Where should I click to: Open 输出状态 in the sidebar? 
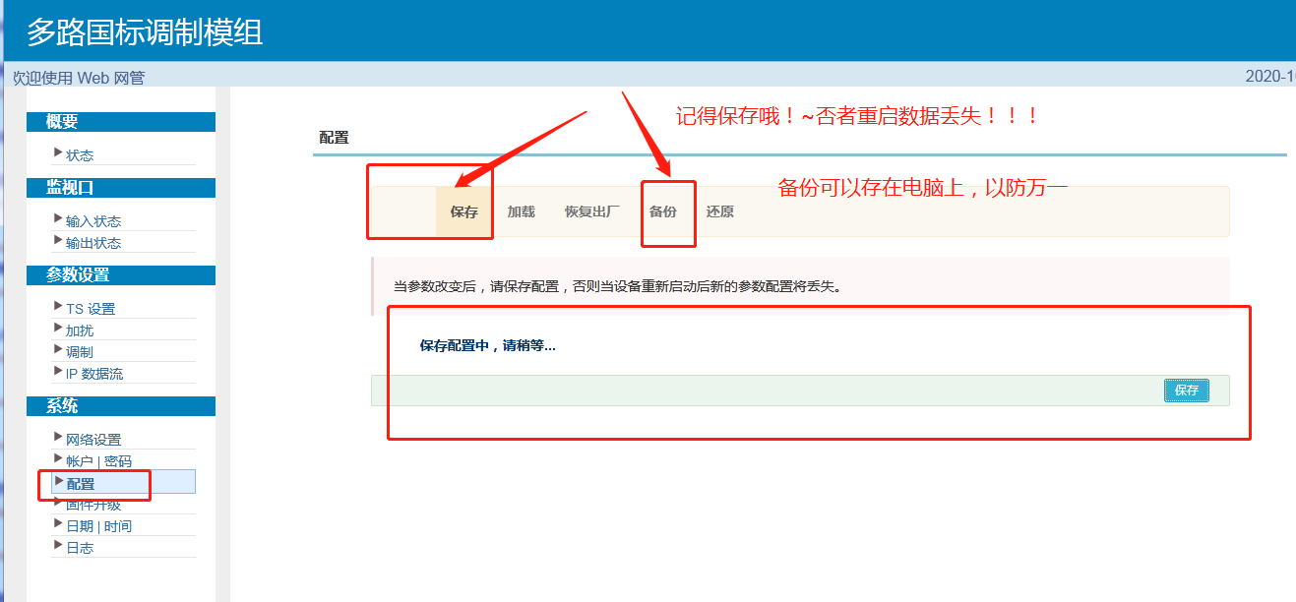point(93,243)
